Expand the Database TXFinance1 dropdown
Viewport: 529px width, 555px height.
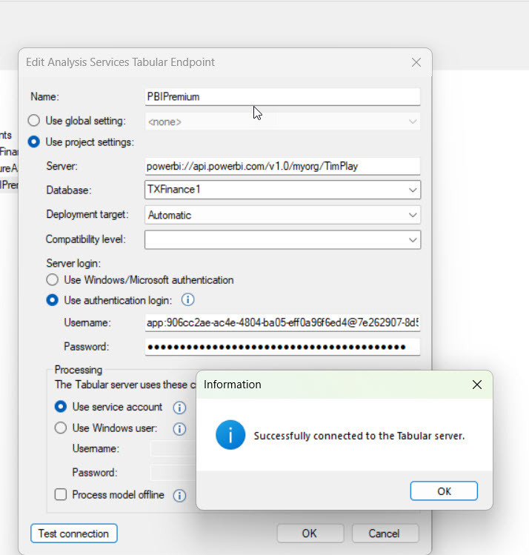tap(282, 190)
